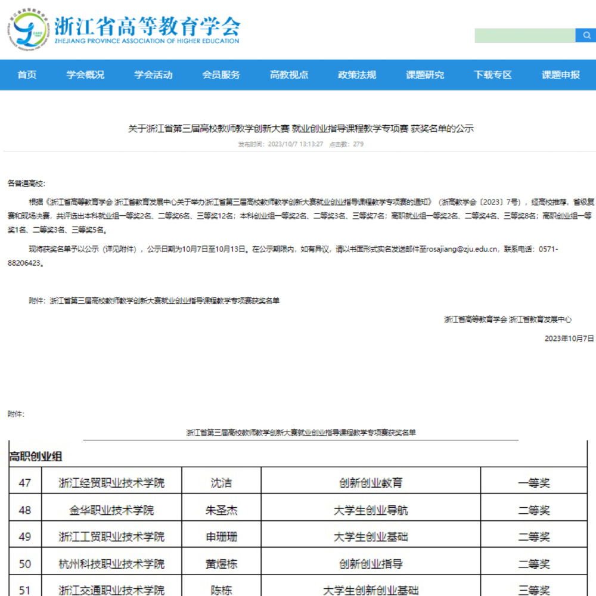
Task: Click the name 陈栋
Action: pyautogui.click(x=221, y=590)
